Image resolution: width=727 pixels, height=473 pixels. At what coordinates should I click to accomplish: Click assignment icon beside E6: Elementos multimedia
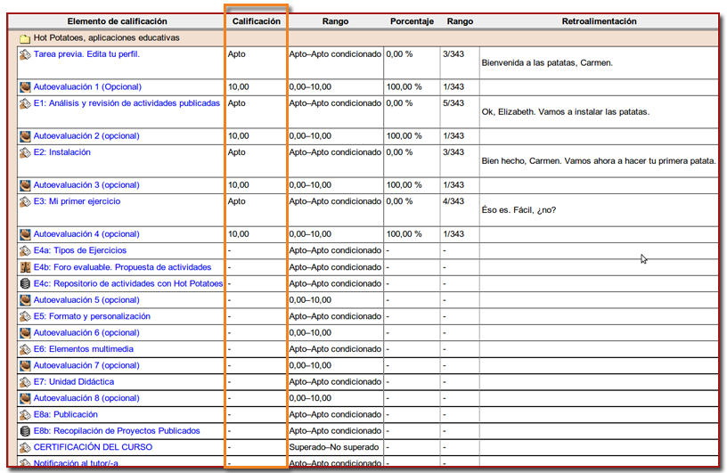click(25, 349)
